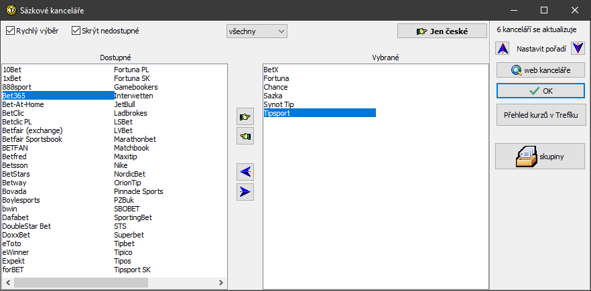Viewport: 591px width, 291px height.
Task: Open the skupiny groups button
Action: click(x=540, y=156)
